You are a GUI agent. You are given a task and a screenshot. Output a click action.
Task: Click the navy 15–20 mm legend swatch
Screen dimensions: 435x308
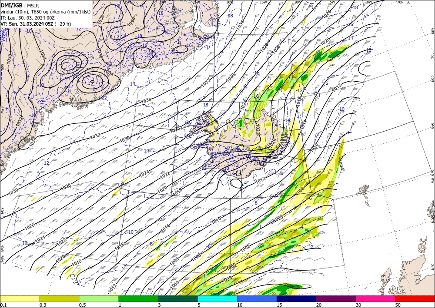click(x=297, y=298)
